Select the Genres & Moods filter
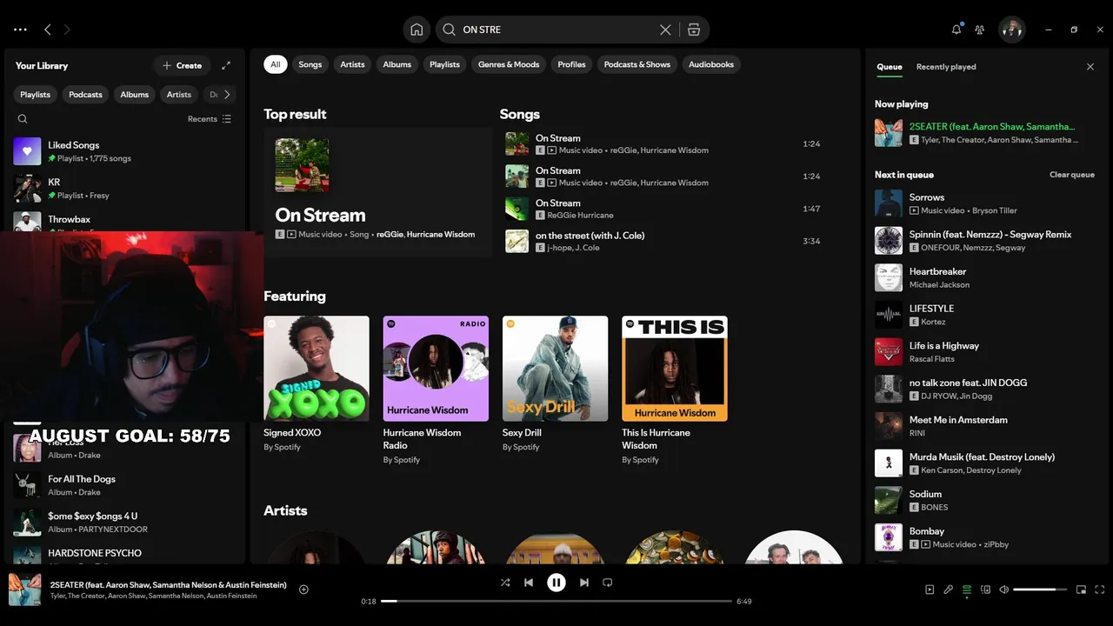 (509, 64)
